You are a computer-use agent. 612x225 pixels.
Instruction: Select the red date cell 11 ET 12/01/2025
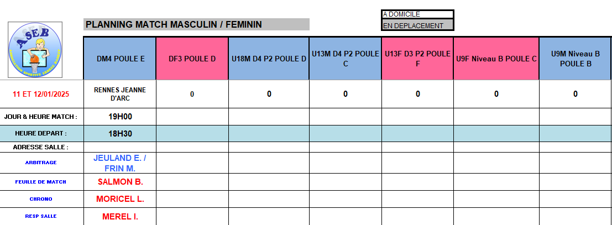pos(41,94)
